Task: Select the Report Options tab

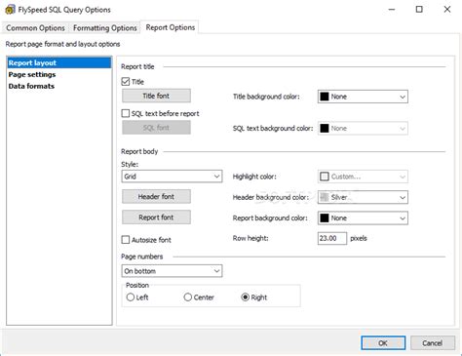Action: click(x=171, y=27)
